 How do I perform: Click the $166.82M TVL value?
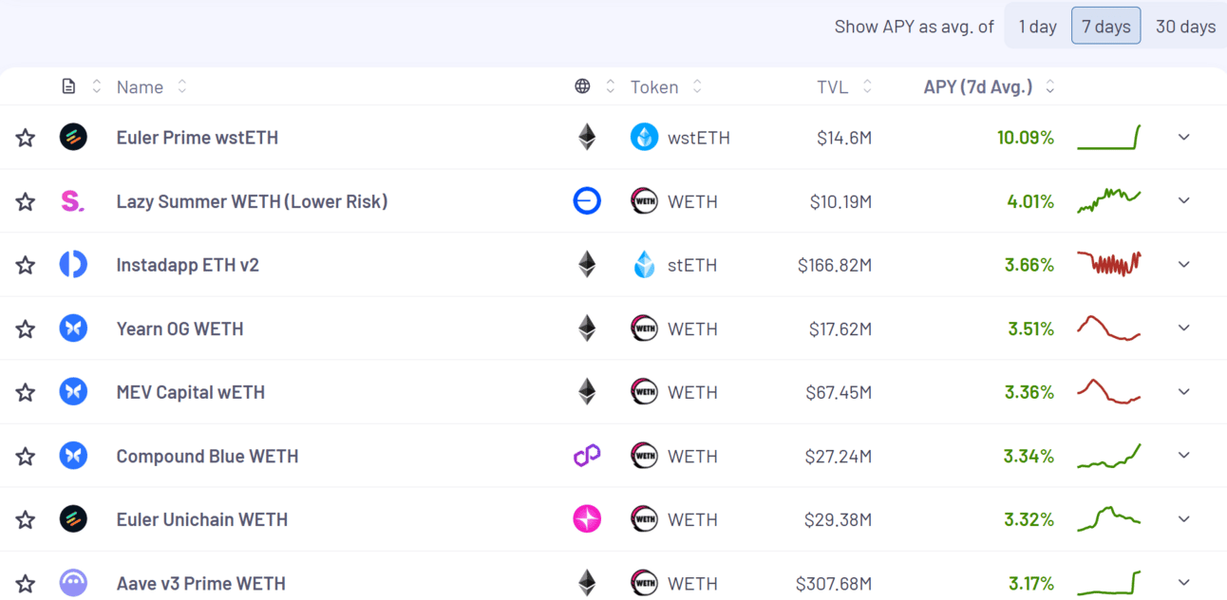(x=835, y=265)
